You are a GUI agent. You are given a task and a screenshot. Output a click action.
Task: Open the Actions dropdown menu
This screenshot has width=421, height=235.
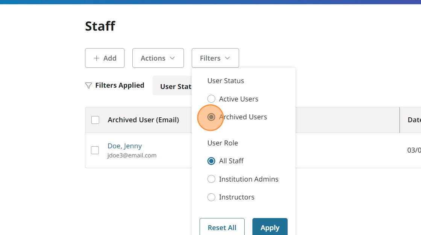pos(158,58)
